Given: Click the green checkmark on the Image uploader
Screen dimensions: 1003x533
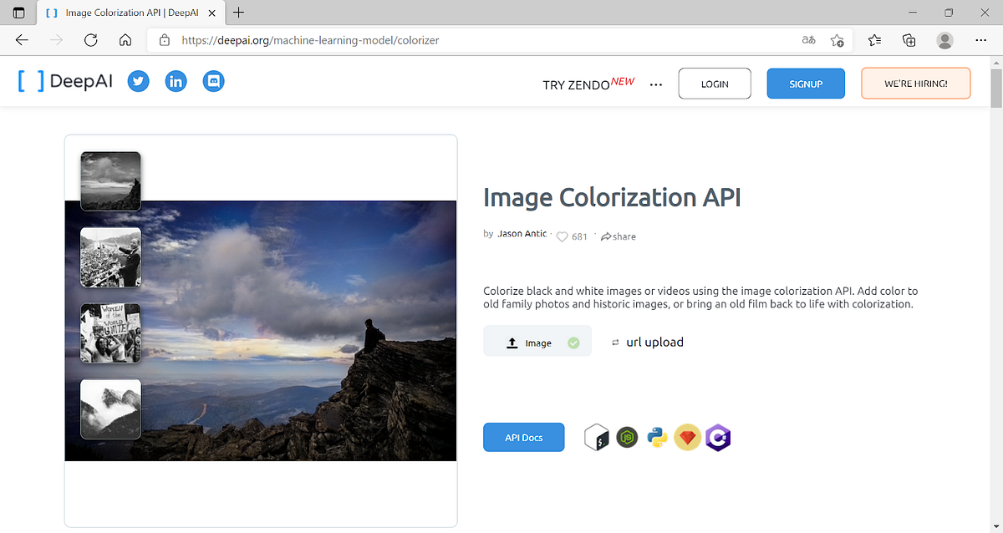Looking at the screenshot, I should [x=573, y=342].
